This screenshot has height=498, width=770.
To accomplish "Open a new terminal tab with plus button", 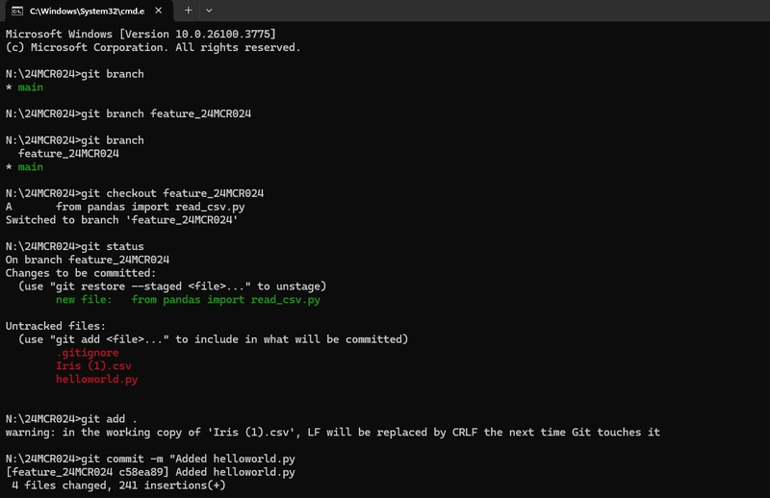I will (x=188, y=11).
